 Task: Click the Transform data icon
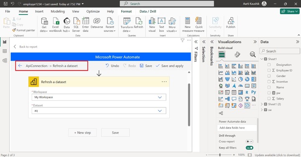(127, 21)
